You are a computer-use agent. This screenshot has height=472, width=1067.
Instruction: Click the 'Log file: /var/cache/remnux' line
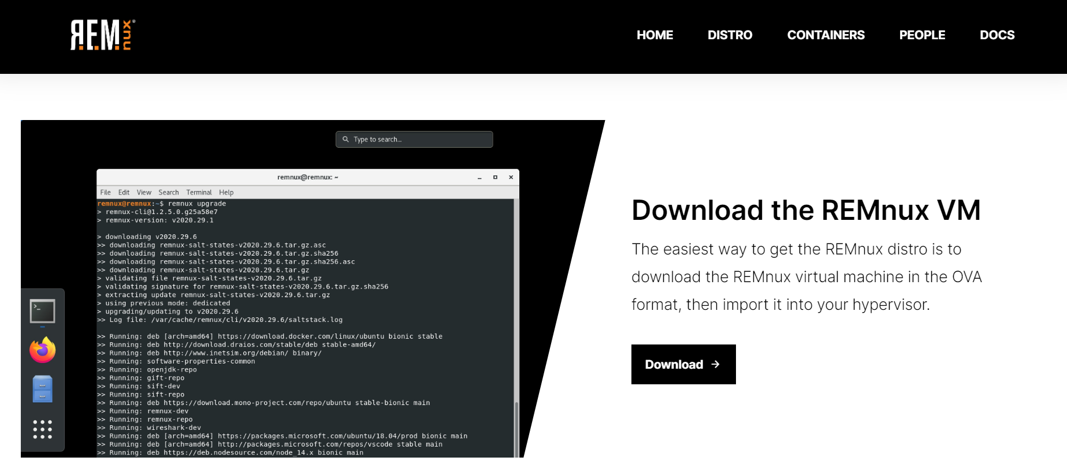[x=220, y=320]
